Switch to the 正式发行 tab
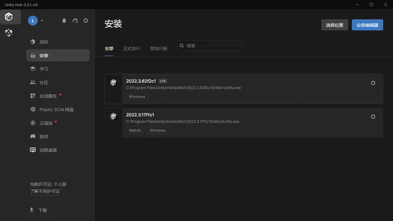393x221 pixels. (132, 48)
